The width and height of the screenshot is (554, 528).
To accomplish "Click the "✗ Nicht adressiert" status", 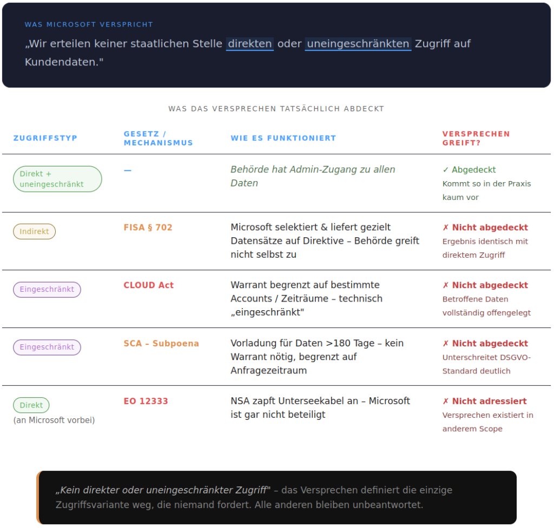I will (484, 401).
